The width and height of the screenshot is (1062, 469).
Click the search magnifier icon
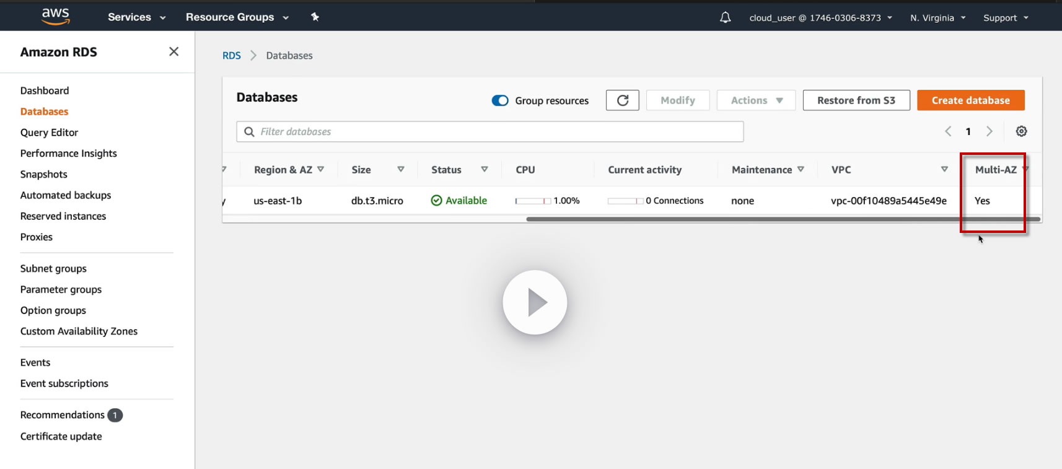(x=249, y=132)
